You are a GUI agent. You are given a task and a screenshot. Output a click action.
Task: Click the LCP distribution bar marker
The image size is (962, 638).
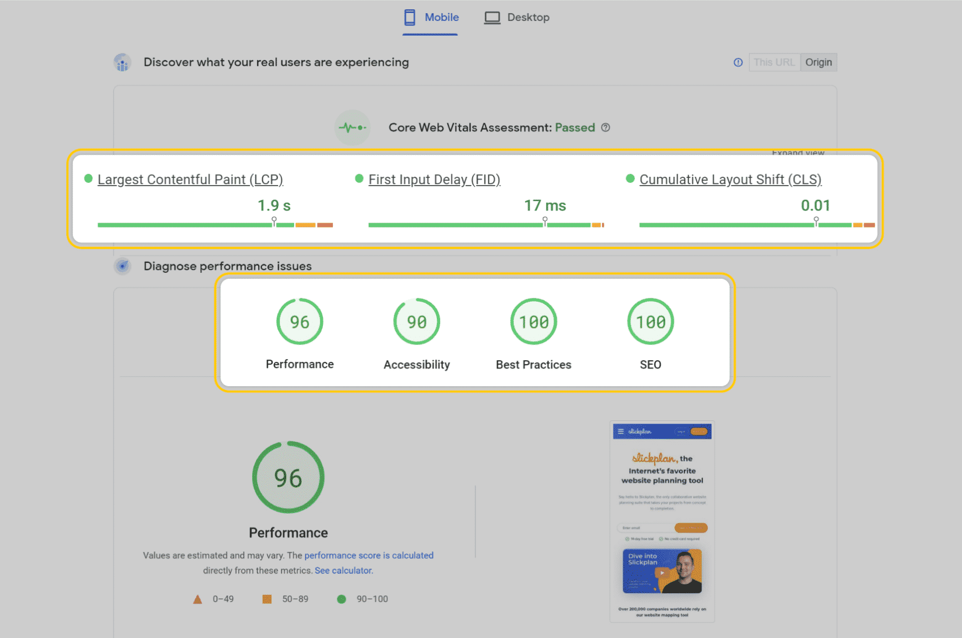(274, 222)
